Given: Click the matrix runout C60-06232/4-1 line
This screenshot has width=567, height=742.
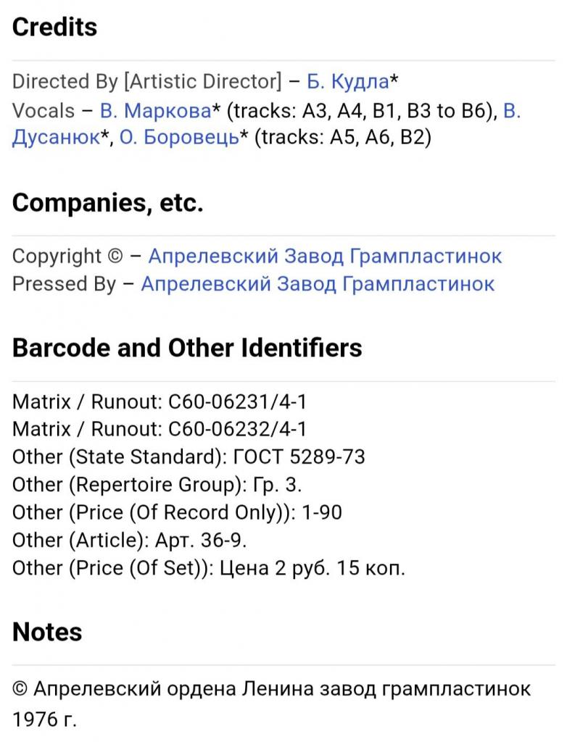Looking at the screenshot, I should pos(160,429).
